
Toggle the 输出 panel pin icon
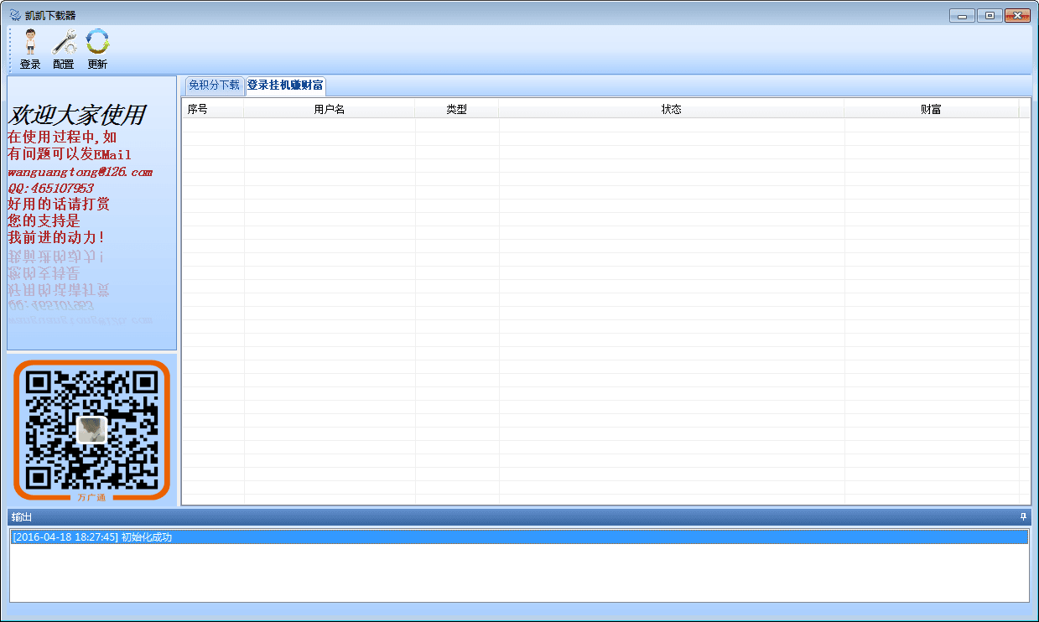click(x=1023, y=516)
